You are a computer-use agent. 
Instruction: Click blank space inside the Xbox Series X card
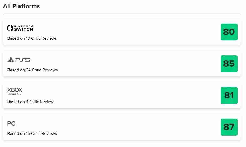[x=133, y=95]
